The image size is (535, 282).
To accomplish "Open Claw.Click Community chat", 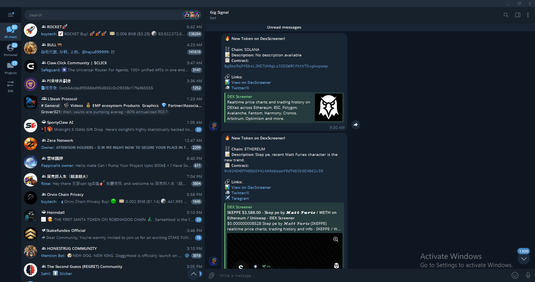I will pyautogui.click(x=113, y=66).
